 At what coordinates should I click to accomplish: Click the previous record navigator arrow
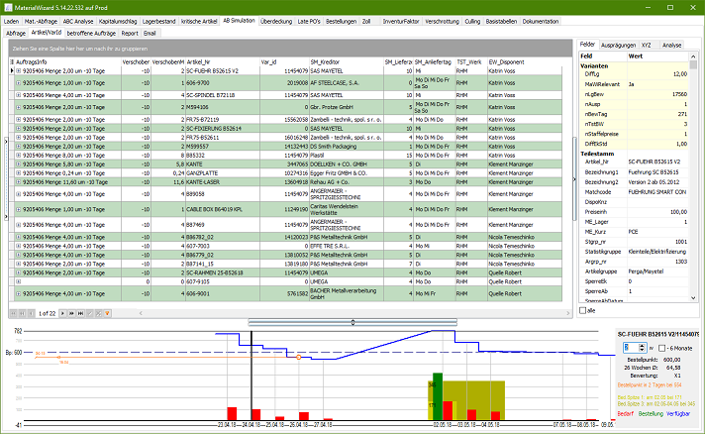29,313
